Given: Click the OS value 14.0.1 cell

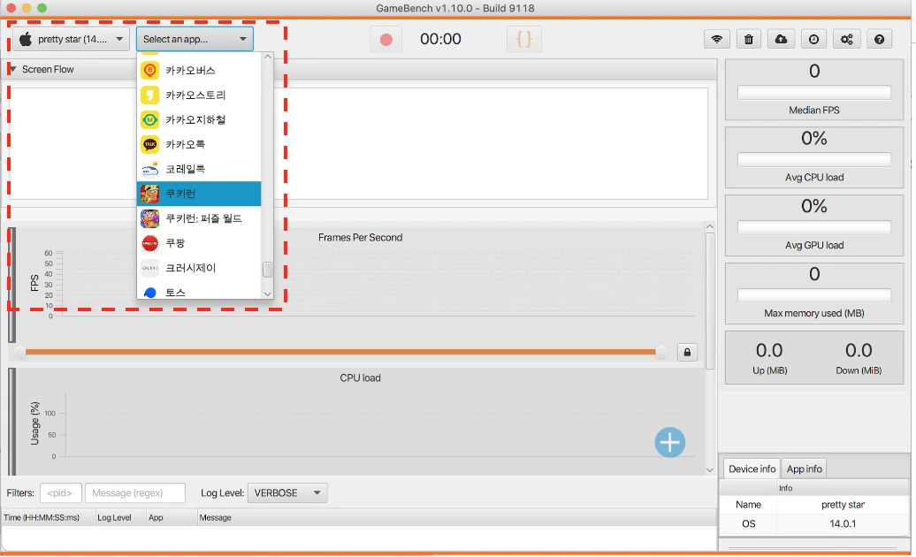Looking at the screenshot, I should (843, 523).
